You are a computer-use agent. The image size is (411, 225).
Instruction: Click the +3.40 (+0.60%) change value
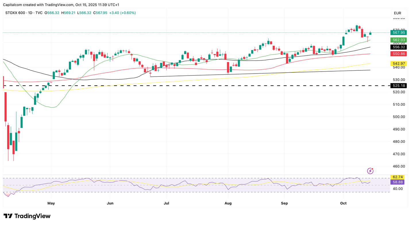(x=123, y=13)
